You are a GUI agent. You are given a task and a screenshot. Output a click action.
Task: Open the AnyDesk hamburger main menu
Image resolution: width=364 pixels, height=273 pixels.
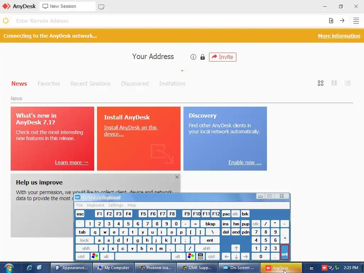356,21
